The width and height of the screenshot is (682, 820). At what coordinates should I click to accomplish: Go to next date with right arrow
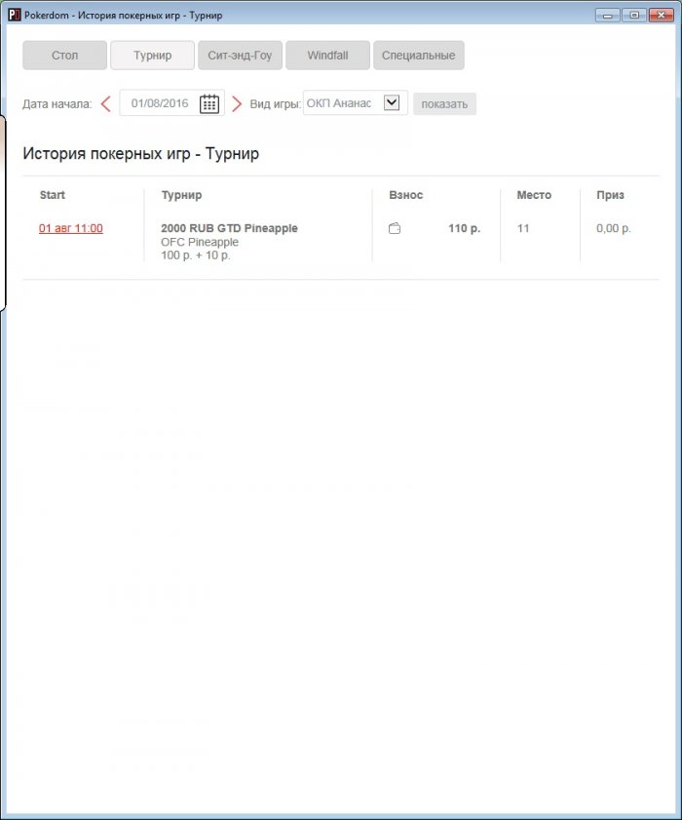click(237, 103)
